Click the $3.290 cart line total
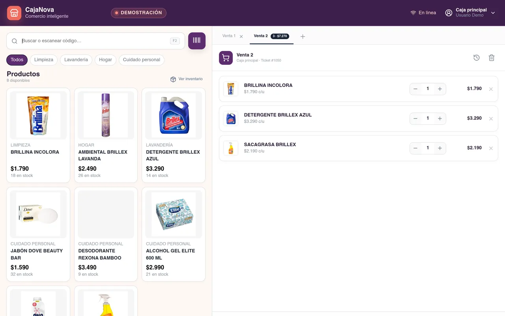This screenshot has height=316, width=505. 474,118
